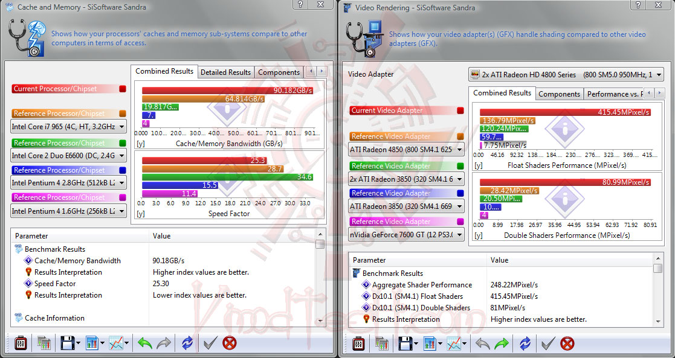
Task: Toggle green Reference Processor/Chipset checkbox
Action: (x=123, y=143)
